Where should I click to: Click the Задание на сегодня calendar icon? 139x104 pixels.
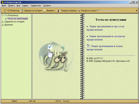[22, 11]
